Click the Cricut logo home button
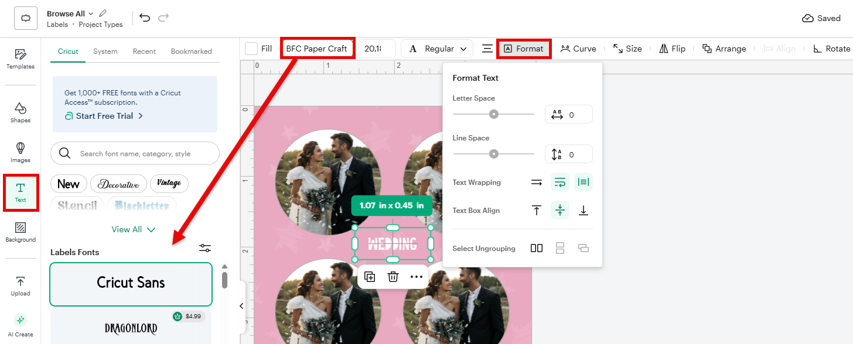Screen dimensions: 853x344 point(25,19)
